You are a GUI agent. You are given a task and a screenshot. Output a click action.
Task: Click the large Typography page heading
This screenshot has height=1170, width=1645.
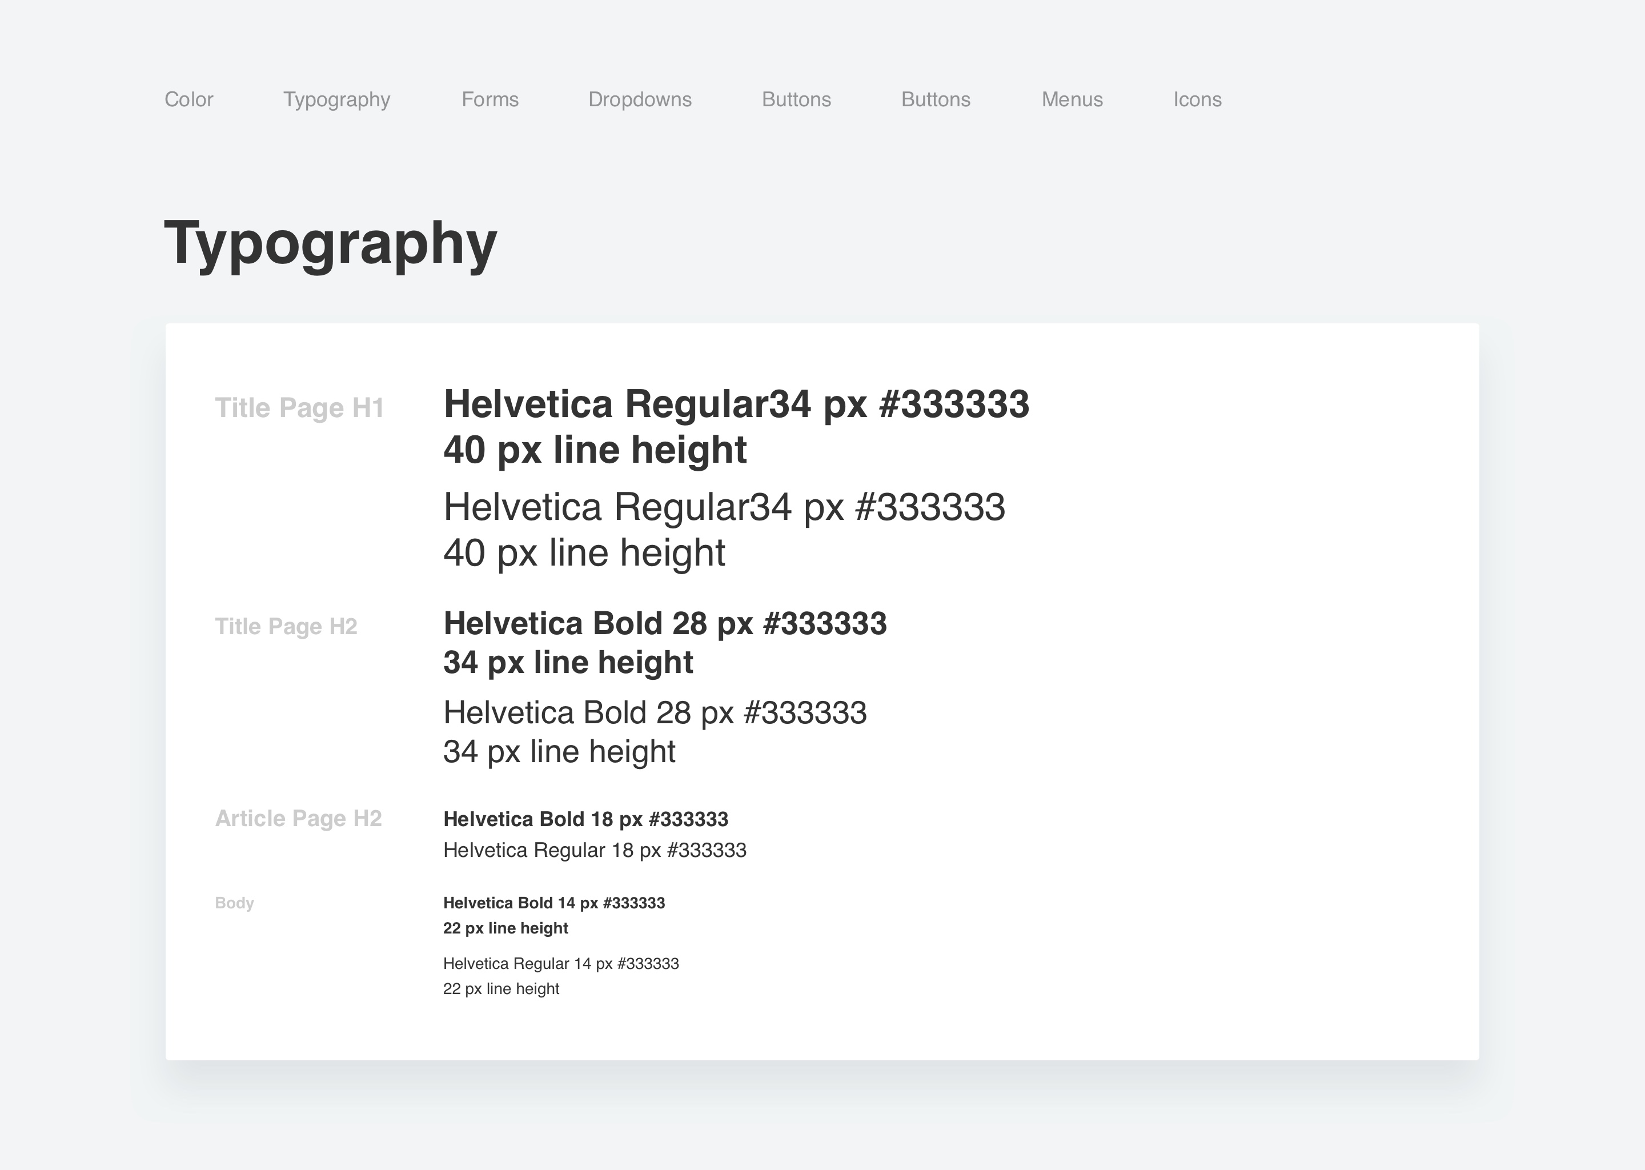point(331,243)
